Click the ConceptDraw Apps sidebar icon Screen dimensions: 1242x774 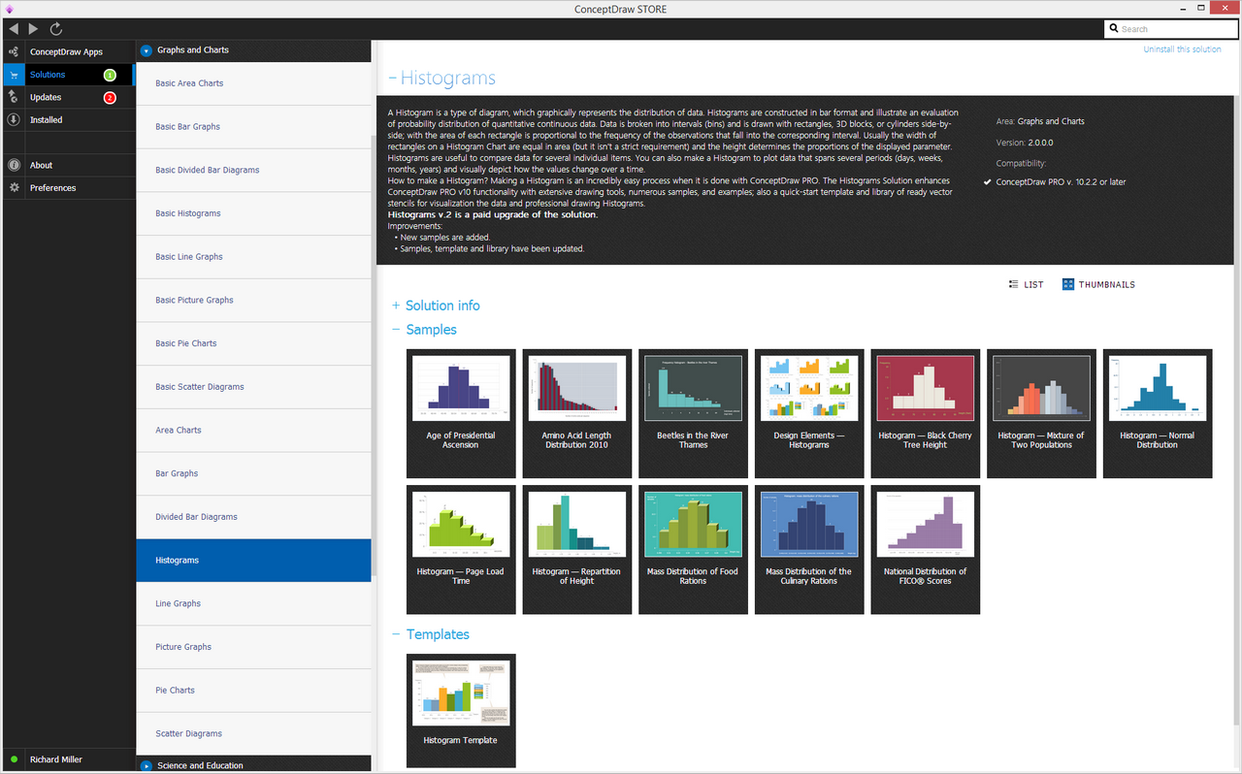14,51
